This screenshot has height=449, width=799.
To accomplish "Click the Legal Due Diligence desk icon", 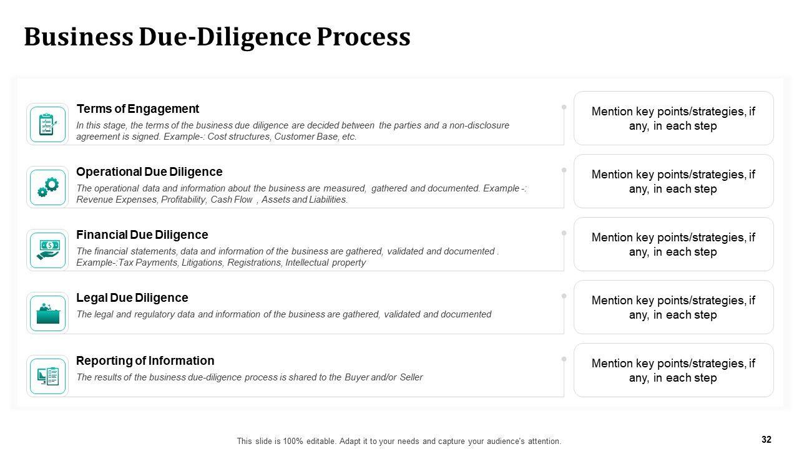I will 47,313.
